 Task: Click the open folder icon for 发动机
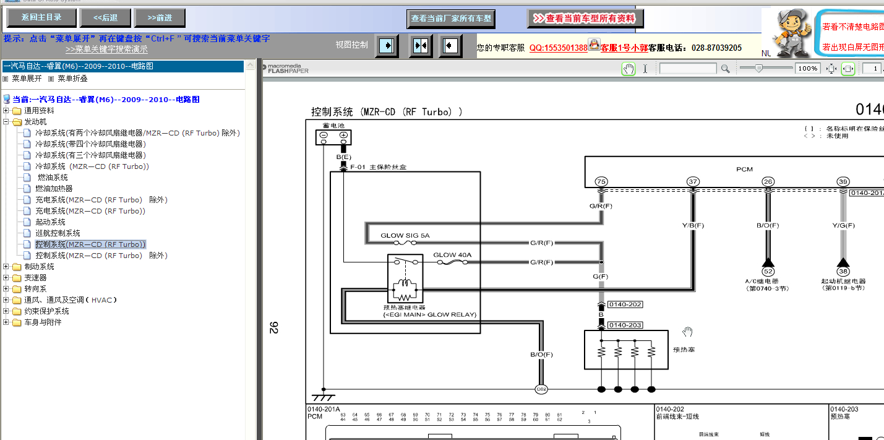[x=17, y=122]
